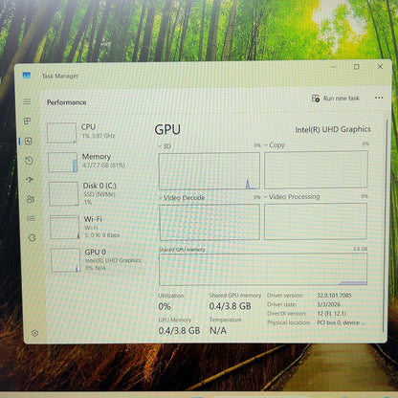398x398 pixels.
Task: Open Task Manager settings gear
Action: (x=34, y=333)
